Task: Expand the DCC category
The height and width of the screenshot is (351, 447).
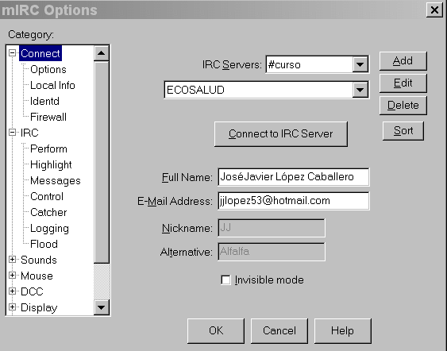Action: pyautogui.click(x=12, y=291)
